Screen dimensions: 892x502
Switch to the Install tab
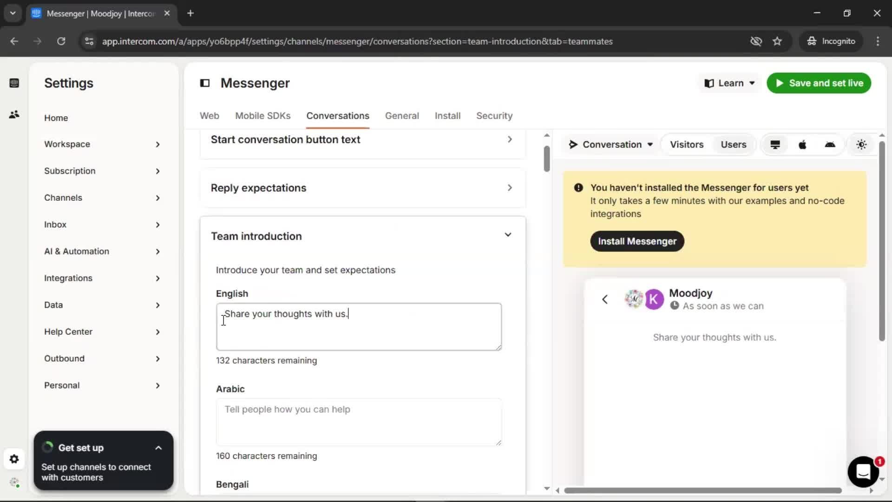click(x=447, y=116)
